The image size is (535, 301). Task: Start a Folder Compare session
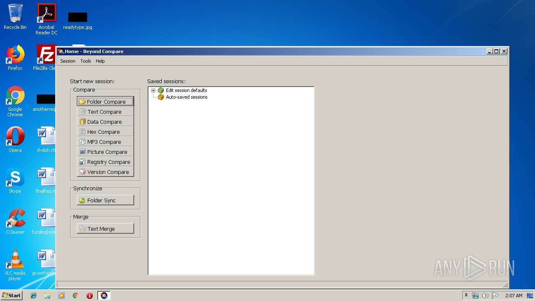[105, 102]
